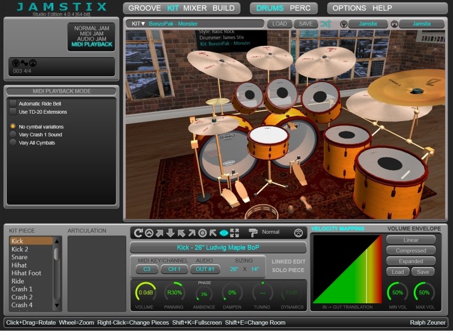
Task: Click the four-arrows fullscreen icon
Action: click(234, 233)
